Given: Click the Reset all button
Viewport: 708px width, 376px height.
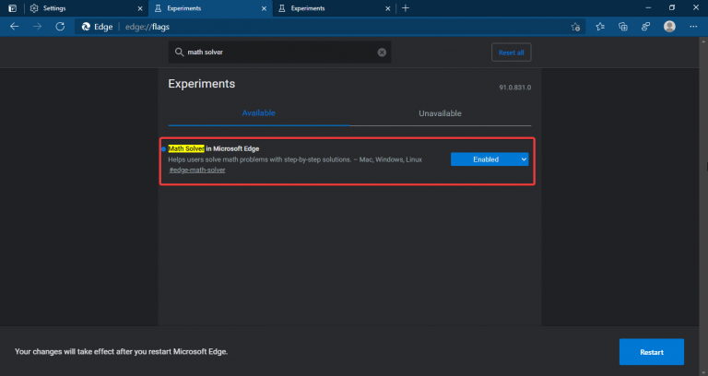Looking at the screenshot, I should point(511,53).
